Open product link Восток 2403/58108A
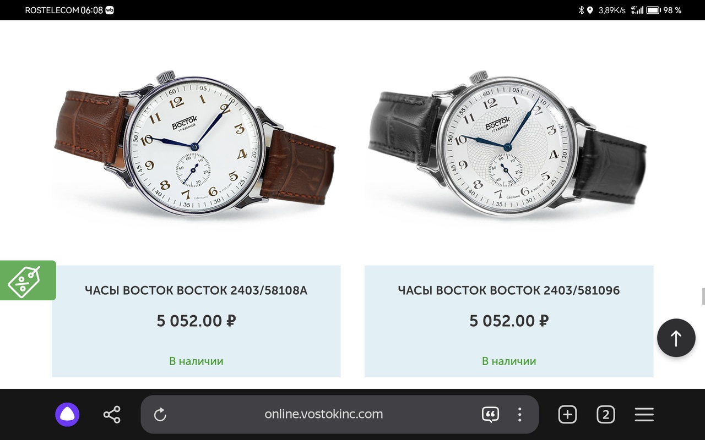The image size is (705, 440). coord(196,290)
